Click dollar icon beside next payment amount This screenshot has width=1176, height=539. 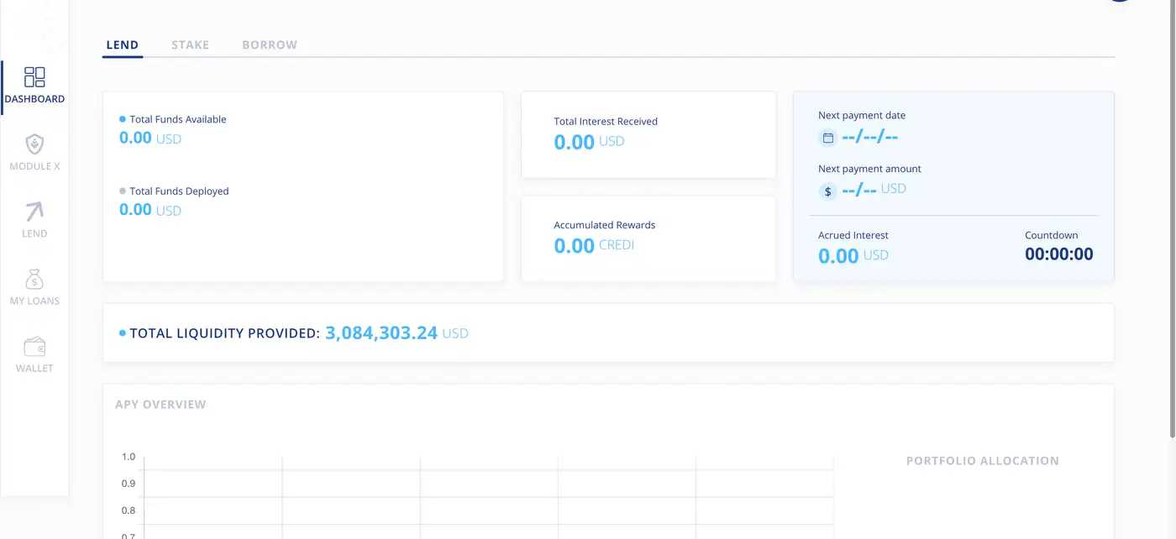click(827, 191)
